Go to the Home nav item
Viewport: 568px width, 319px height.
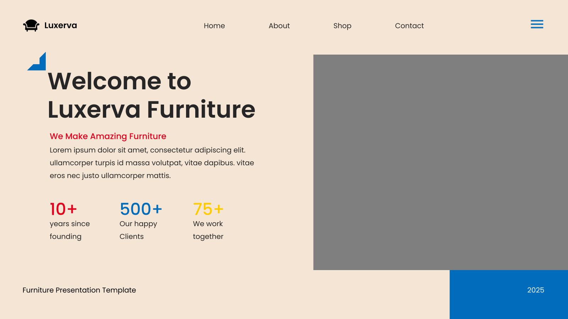click(214, 26)
